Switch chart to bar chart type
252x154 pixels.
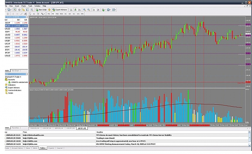click(71, 10)
